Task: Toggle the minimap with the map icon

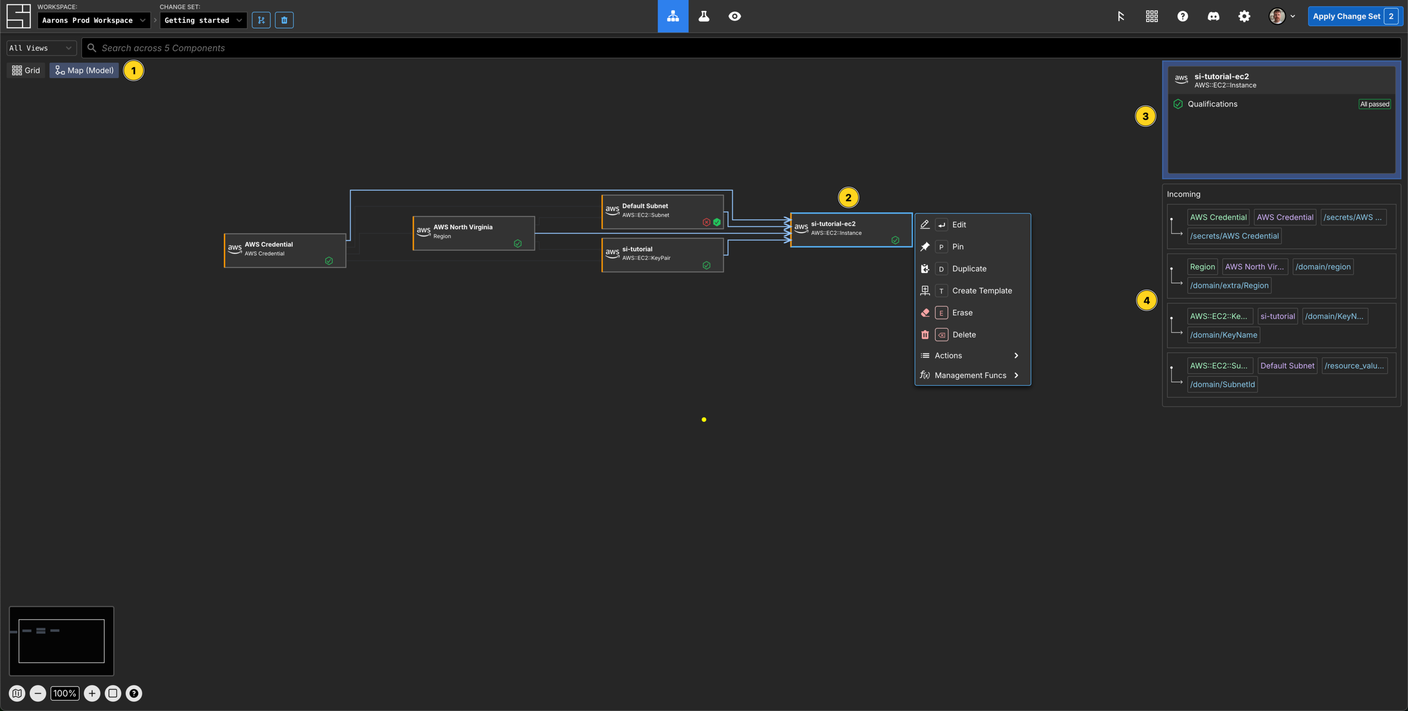Action: point(17,693)
